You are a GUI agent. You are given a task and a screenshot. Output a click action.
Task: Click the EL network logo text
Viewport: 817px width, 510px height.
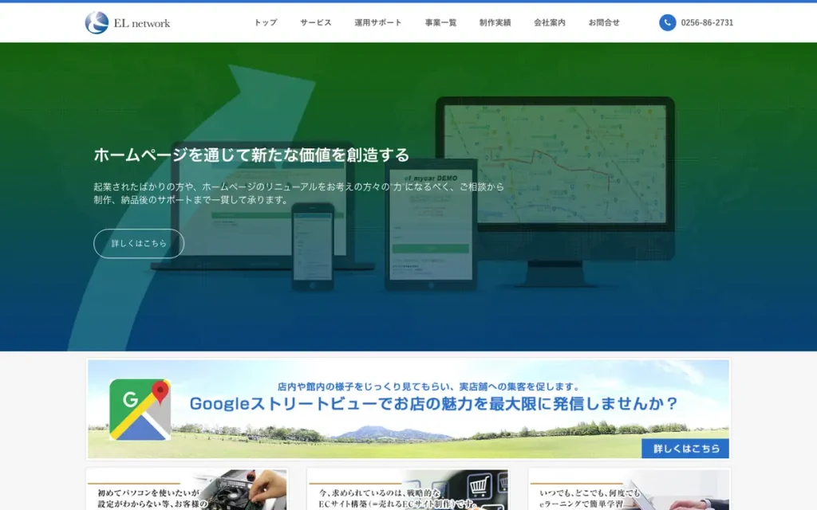pos(142,23)
